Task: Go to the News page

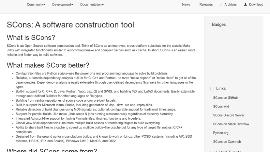Action: point(186,5)
